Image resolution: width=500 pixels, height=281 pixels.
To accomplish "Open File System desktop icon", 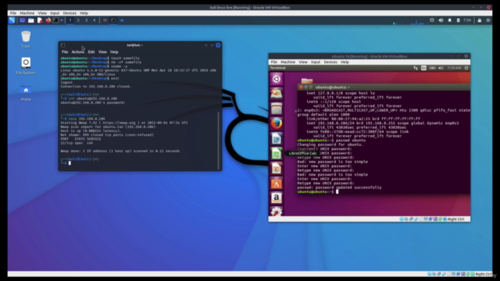I will pyautogui.click(x=26, y=66).
